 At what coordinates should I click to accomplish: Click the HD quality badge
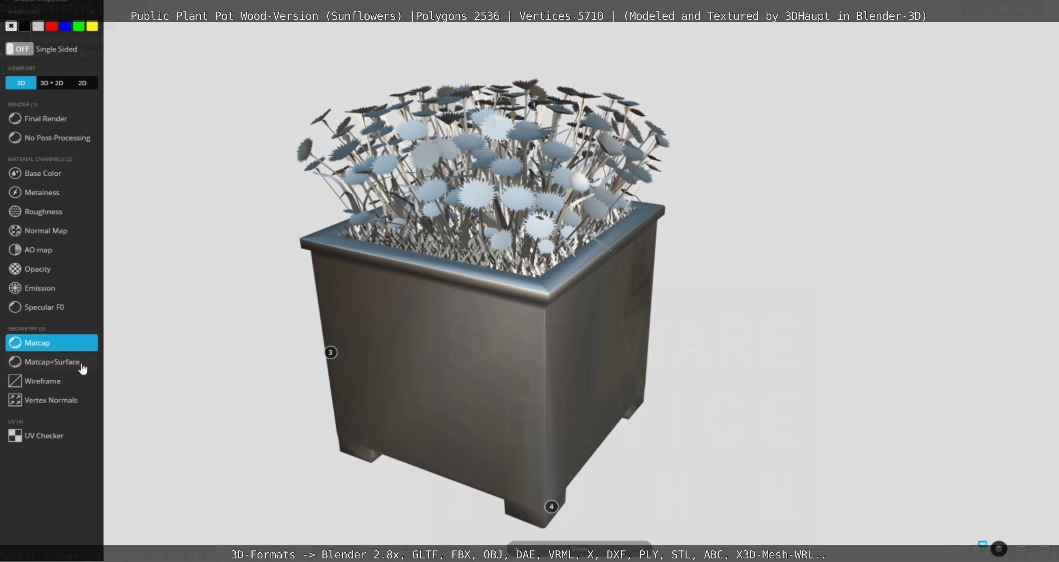coord(982,544)
